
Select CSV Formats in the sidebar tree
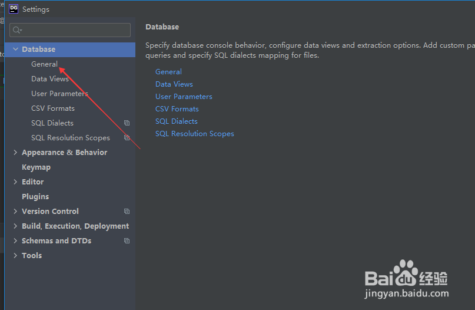[53, 108]
